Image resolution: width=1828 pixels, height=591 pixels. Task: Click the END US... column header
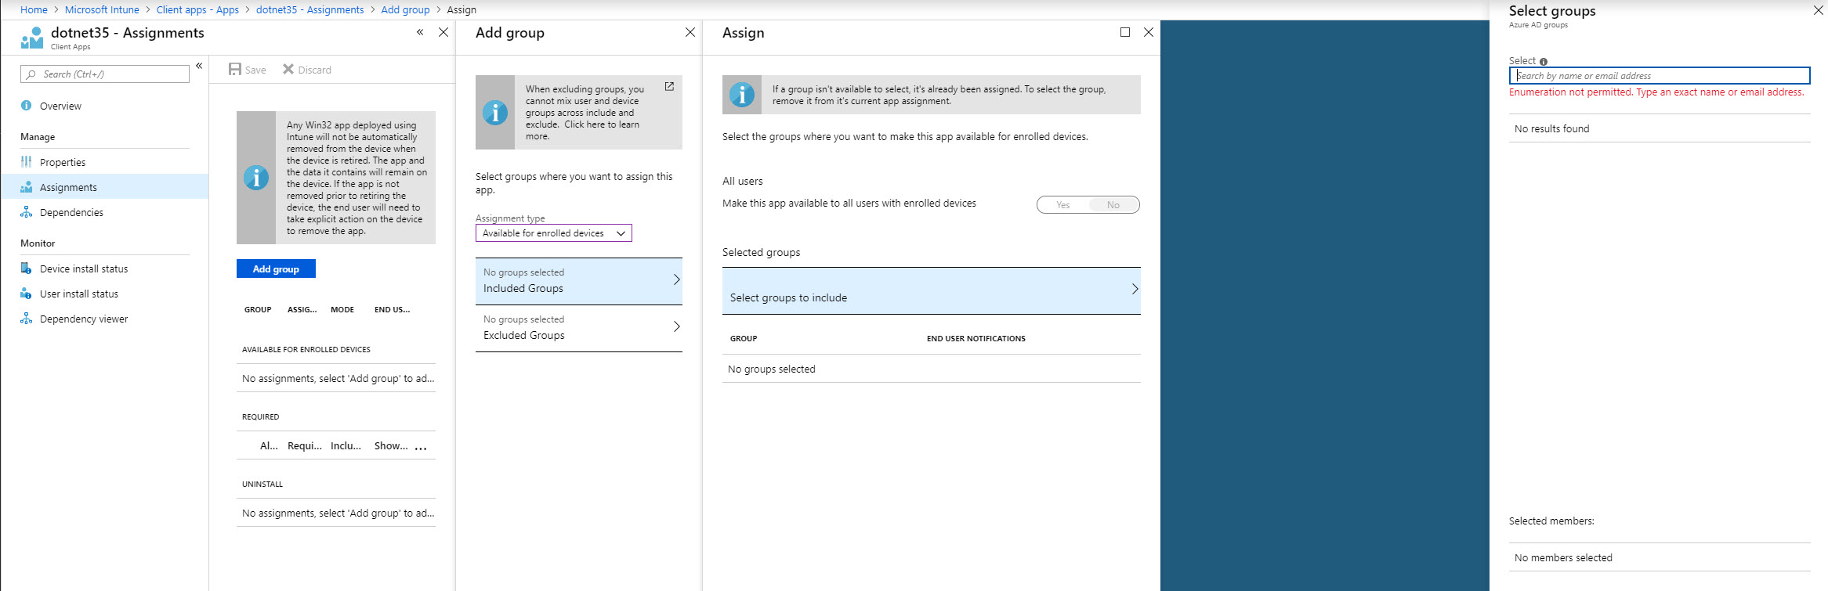pyautogui.click(x=392, y=310)
